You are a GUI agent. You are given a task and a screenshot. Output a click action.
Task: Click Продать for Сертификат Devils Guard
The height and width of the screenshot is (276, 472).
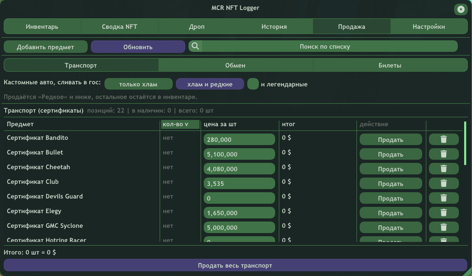(391, 198)
